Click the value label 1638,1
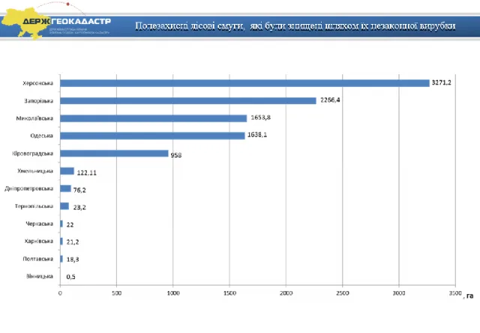The image size is (480, 333). click(x=257, y=135)
